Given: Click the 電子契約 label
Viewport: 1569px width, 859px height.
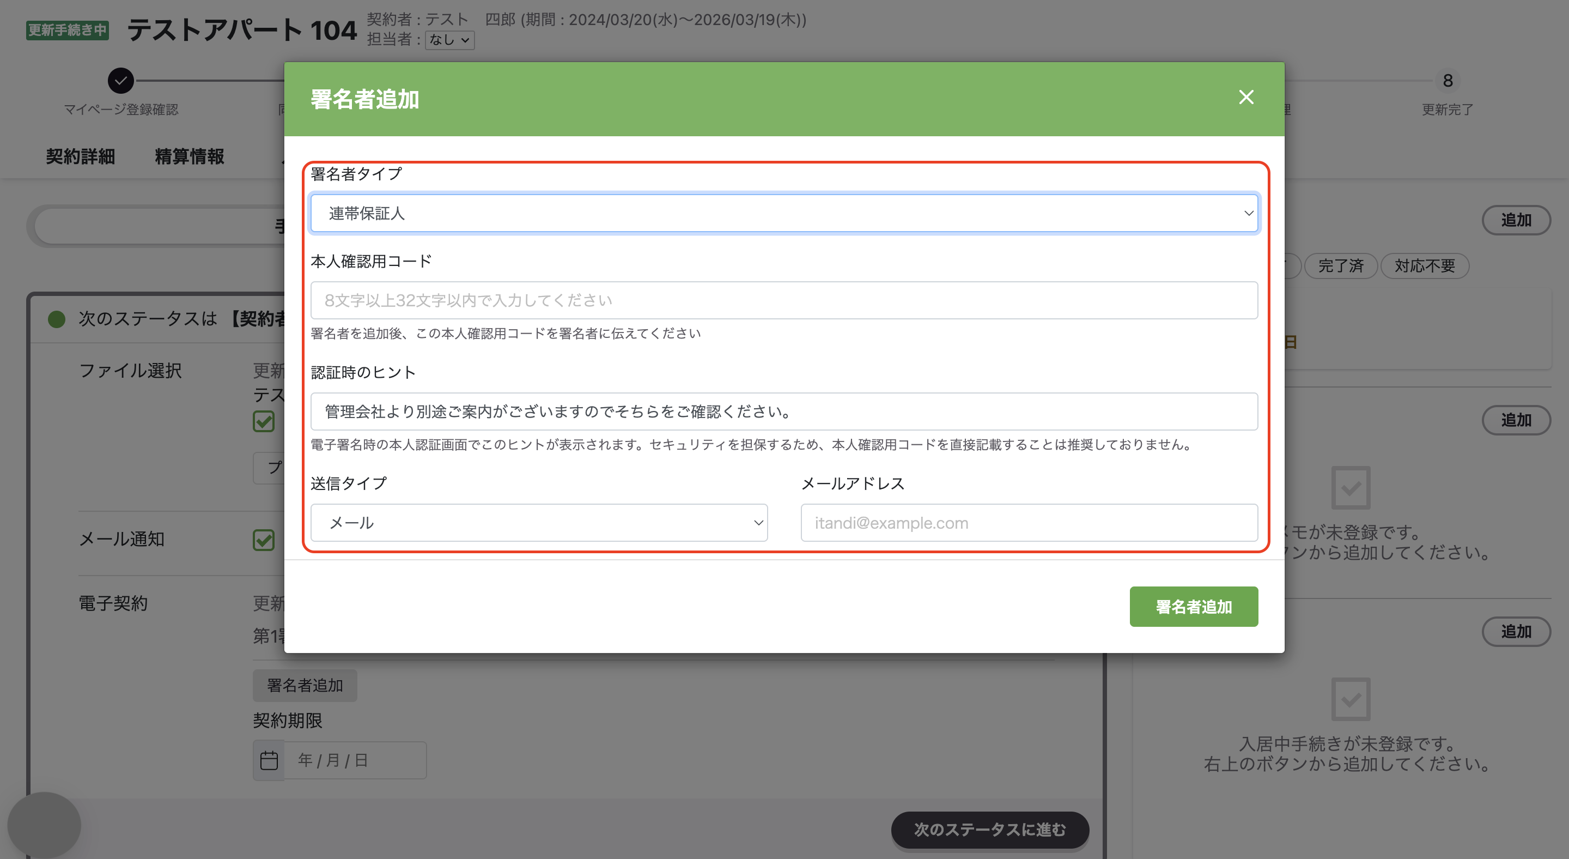Looking at the screenshot, I should (113, 604).
